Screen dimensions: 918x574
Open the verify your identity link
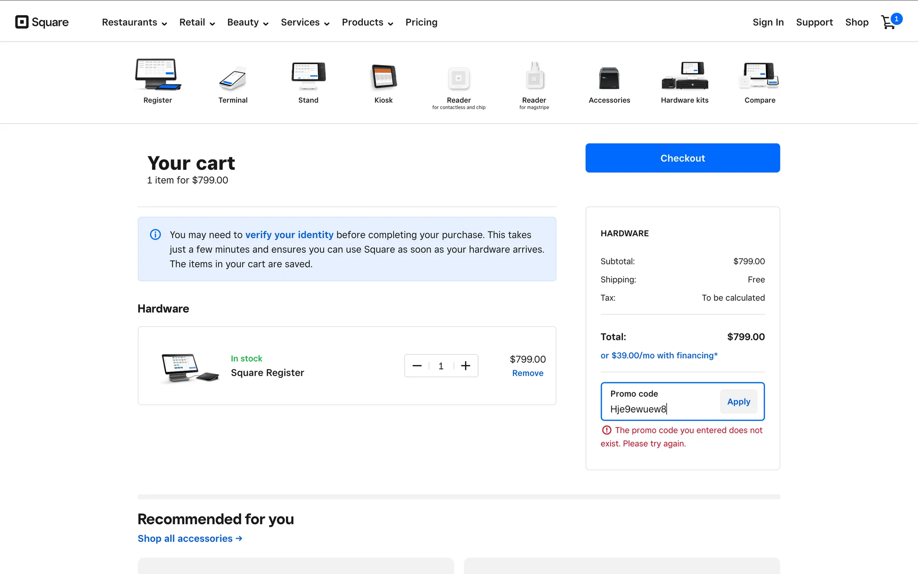[x=289, y=235]
